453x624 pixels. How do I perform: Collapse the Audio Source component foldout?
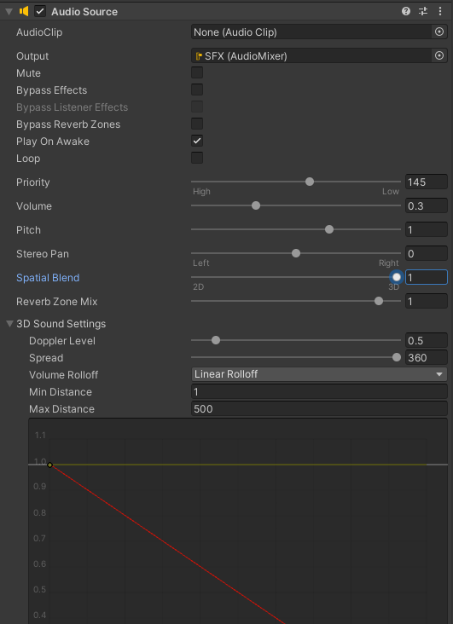click(x=9, y=12)
